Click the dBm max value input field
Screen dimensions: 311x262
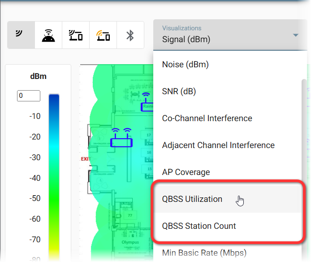point(29,96)
